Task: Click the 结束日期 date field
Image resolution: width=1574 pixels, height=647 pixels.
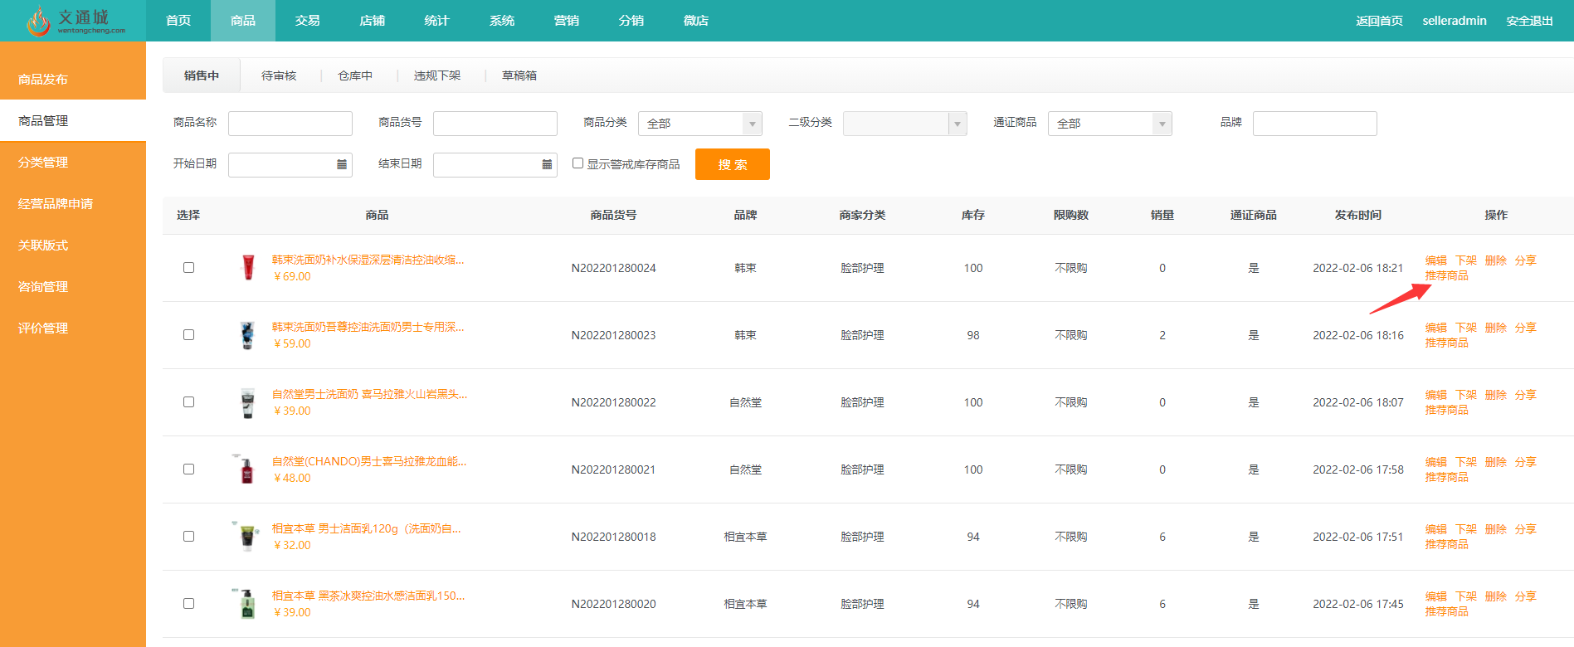Action: tap(495, 165)
